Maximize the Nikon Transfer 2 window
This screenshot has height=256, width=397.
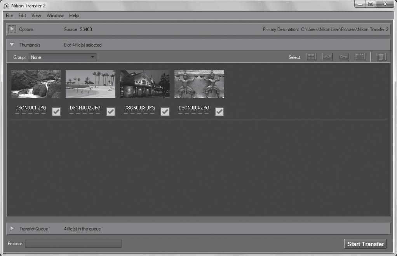tap(371, 4)
